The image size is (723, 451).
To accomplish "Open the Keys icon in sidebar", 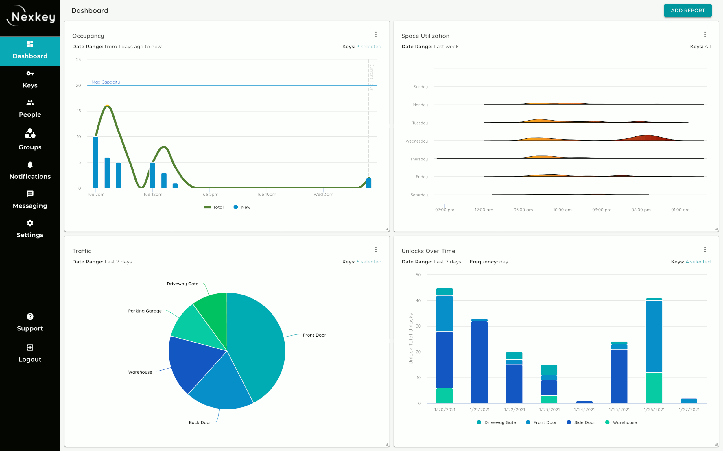I will tap(30, 73).
